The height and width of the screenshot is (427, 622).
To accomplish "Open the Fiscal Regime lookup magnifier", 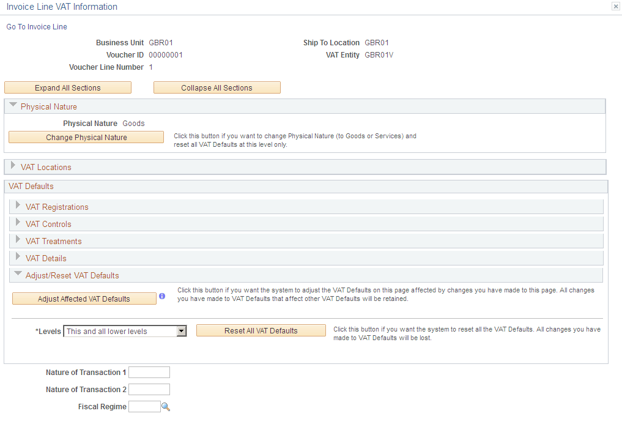I will pyautogui.click(x=166, y=406).
